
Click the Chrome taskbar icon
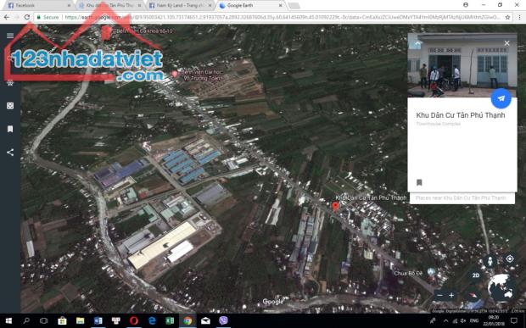187,320
